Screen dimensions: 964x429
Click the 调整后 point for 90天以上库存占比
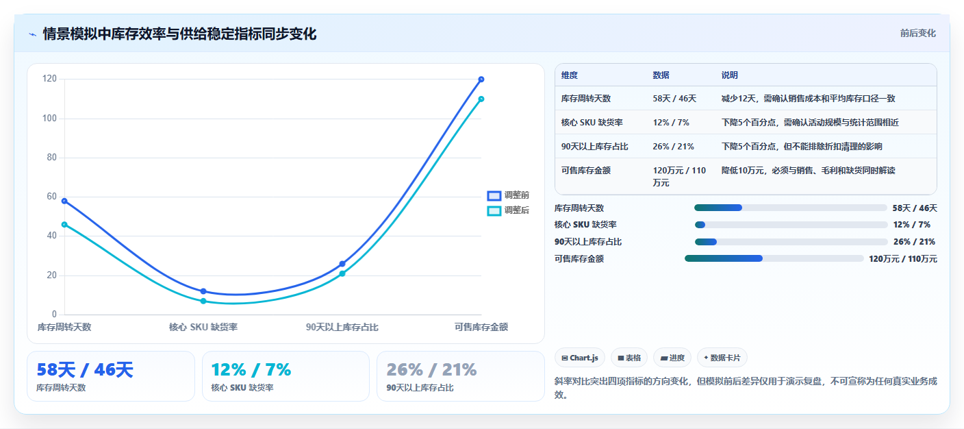point(342,273)
